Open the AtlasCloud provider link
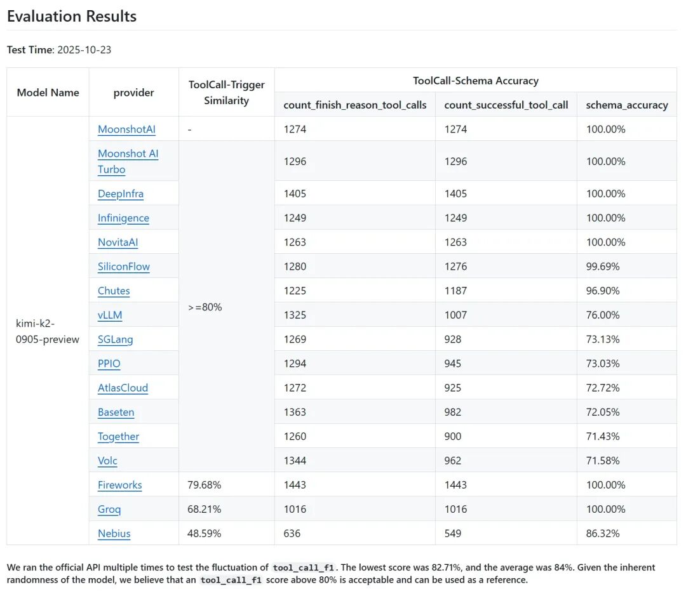The image size is (686, 594). point(123,388)
